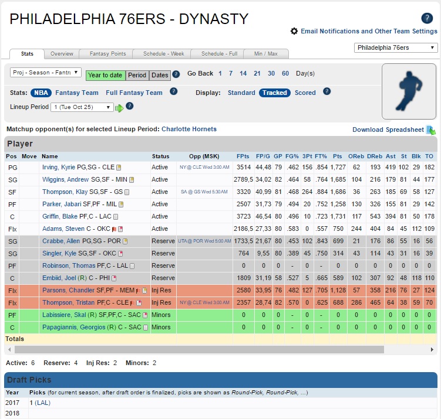Go back 14 days
This screenshot has height=419, width=441.
pos(243,73)
